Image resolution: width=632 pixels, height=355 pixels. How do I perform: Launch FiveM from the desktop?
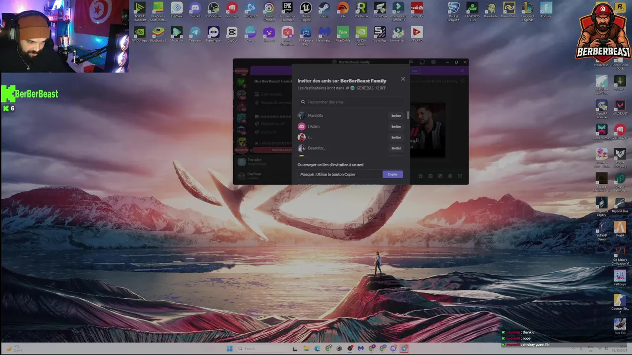click(x=620, y=229)
